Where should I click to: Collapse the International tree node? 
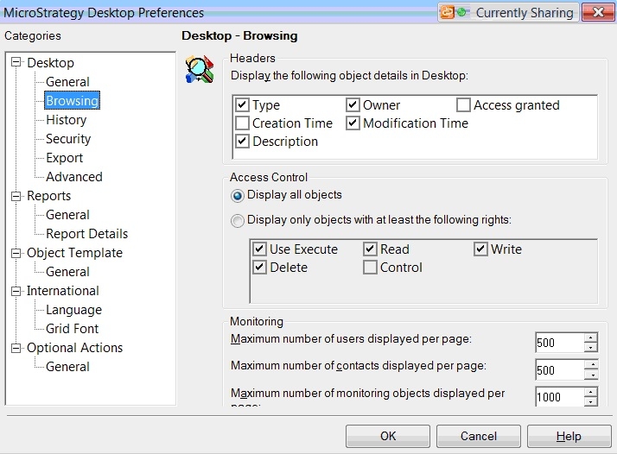[16, 291]
